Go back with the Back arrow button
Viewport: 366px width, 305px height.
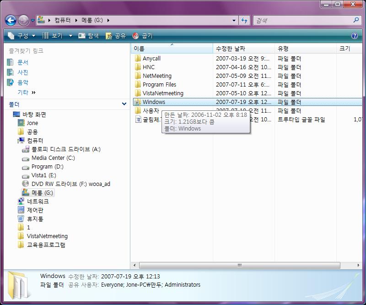(x=11, y=21)
